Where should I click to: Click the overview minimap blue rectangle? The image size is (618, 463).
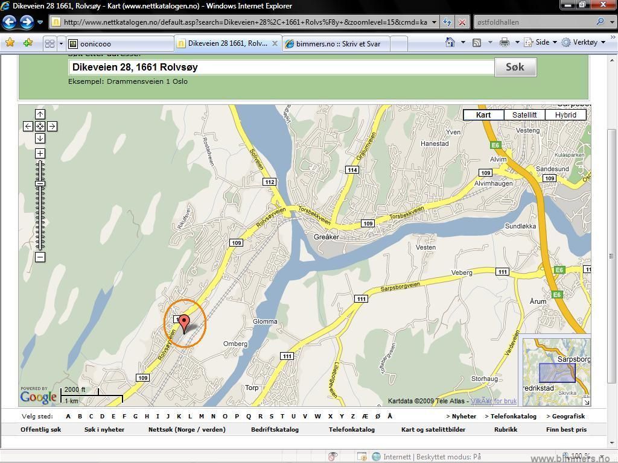click(x=557, y=373)
